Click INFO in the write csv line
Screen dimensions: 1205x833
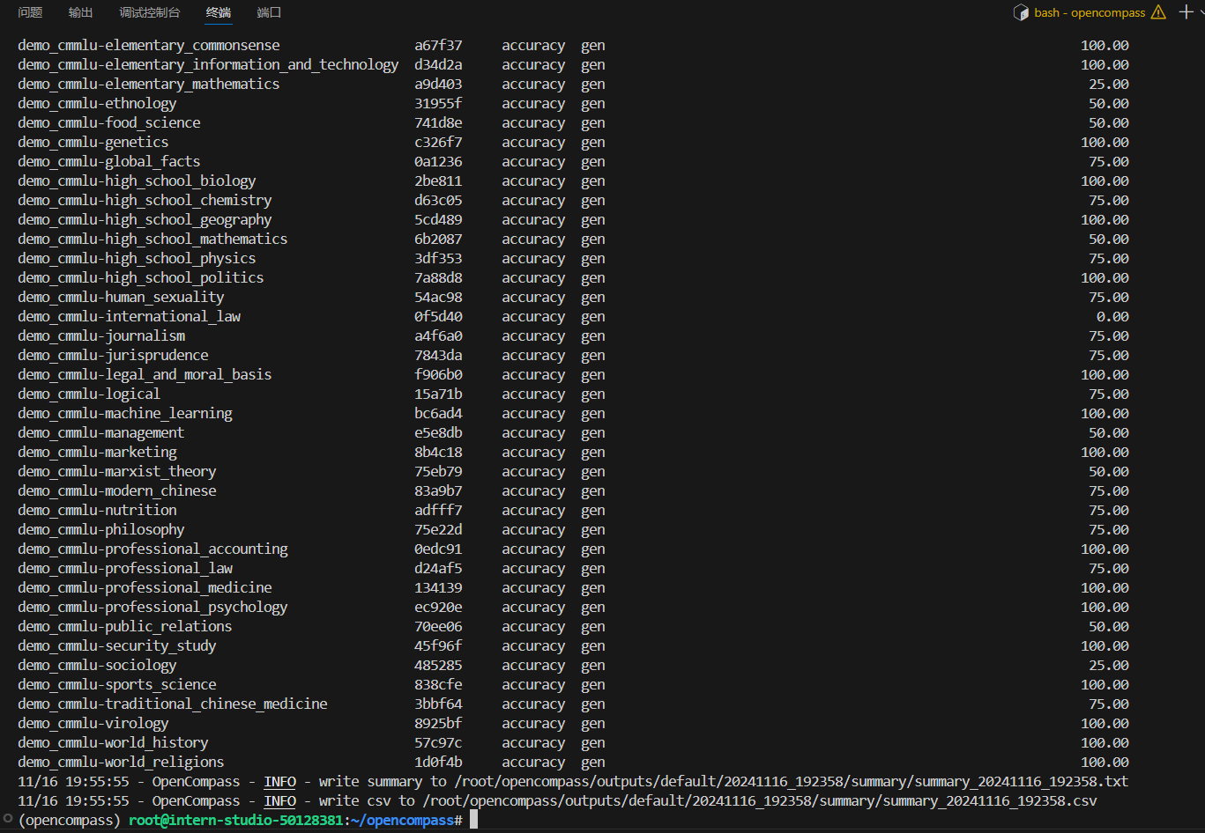(x=279, y=800)
